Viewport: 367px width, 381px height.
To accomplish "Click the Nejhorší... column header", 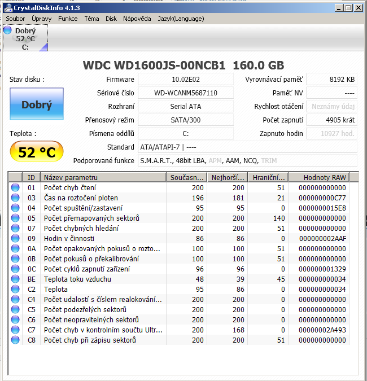I will pos(228,177).
